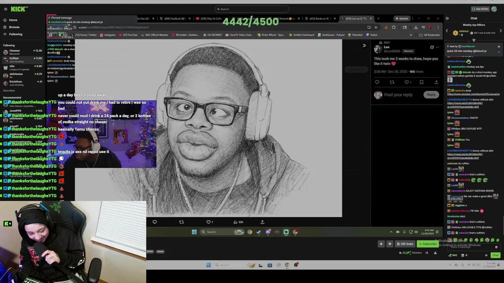The image size is (504, 283).
Task: Click the report warning triangle icon
Action: click(x=435, y=253)
